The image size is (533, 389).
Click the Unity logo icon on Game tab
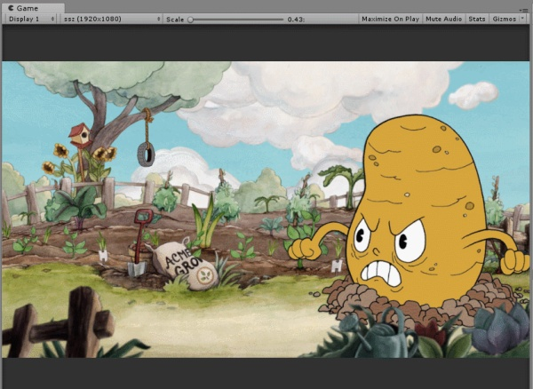tap(11, 8)
